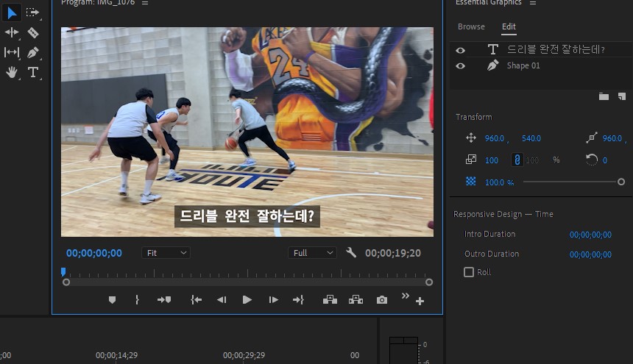Open the playback resolution Full dropdown
The height and width of the screenshot is (364, 633).
click(x=313, y=253)
